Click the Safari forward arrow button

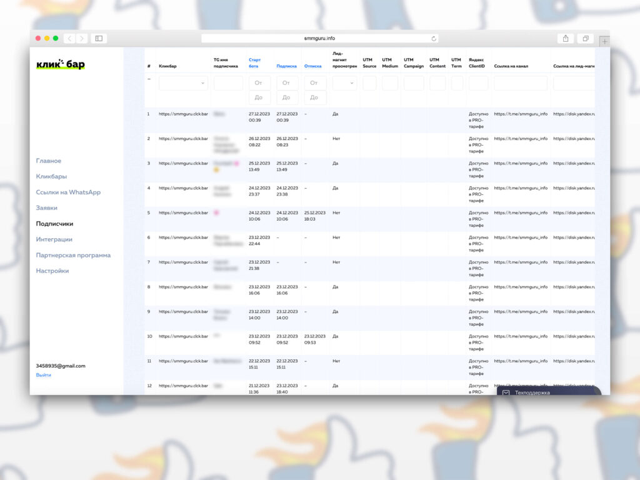coord(81,38)
